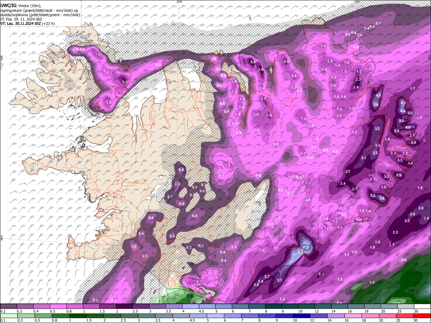
Task: Click the 'VT: Lau. 30.11.2024 05Z' valid time
Action: 21,24
